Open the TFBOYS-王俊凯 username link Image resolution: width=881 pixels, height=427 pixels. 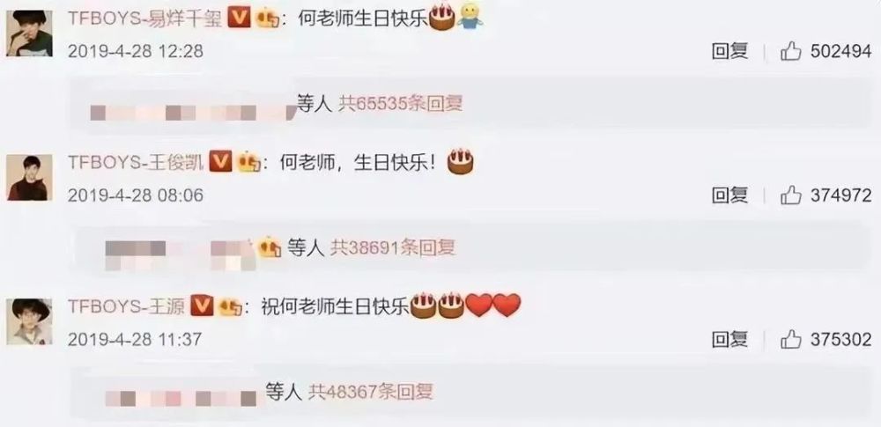click(x=137, y=163)
